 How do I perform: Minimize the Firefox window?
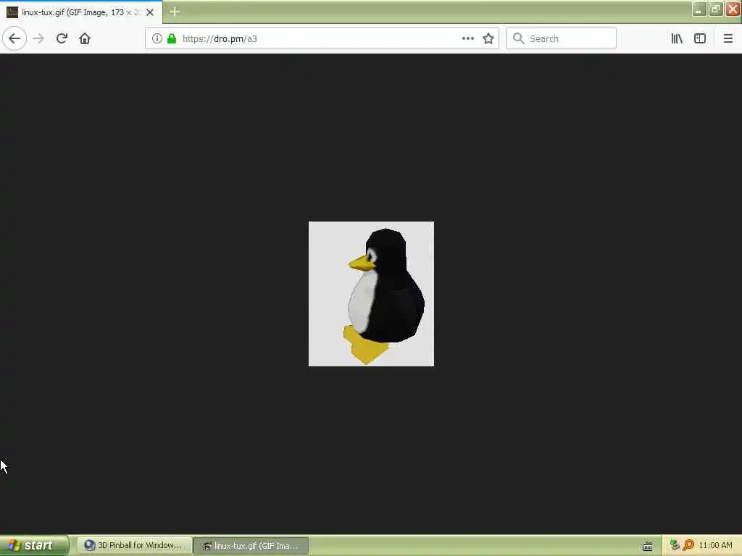pyautogui.click(x=699, y=9)
